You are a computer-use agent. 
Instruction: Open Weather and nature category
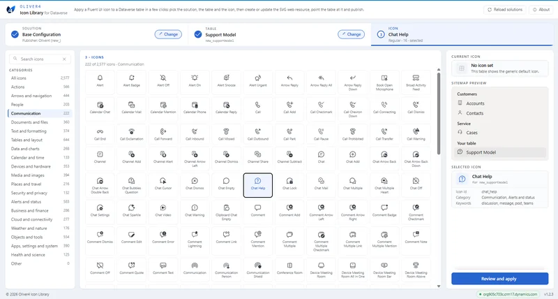(x=40, y=228)
